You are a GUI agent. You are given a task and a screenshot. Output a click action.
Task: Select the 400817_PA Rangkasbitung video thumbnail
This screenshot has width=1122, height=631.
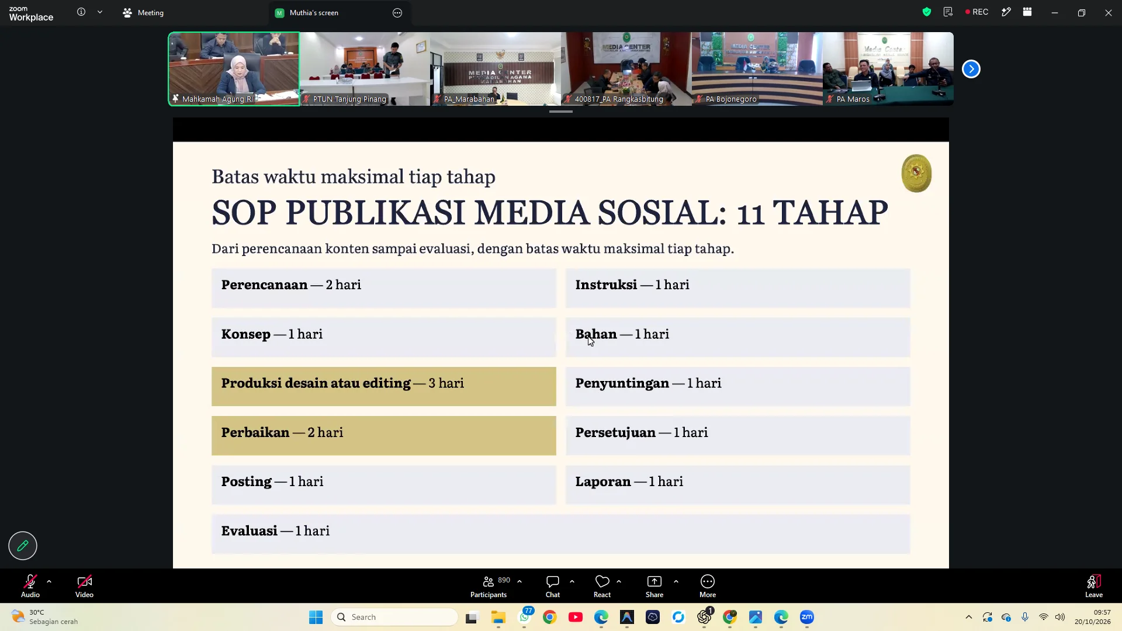pos(626,69)
